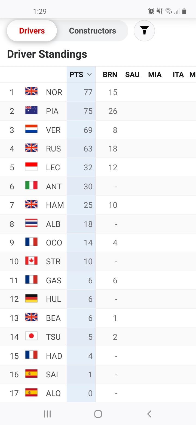Switch to Drivers standings toggle

32,31
